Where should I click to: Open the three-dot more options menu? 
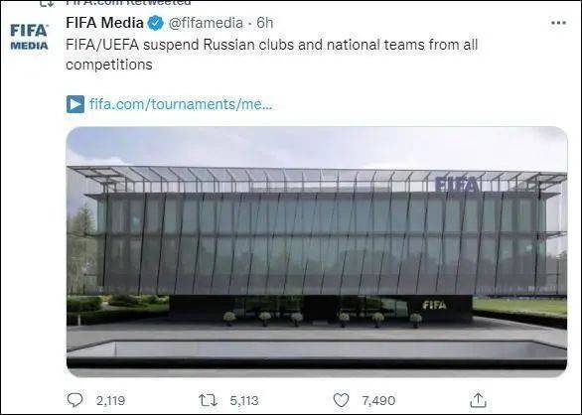(558, 23)
